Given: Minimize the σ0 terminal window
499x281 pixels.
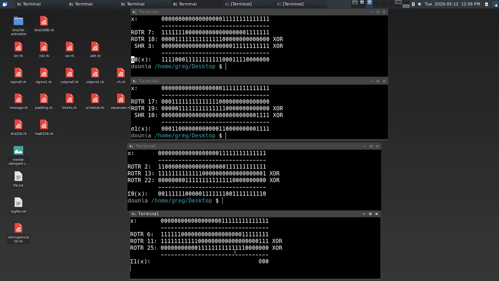Looking at the screenshot, I should coord(372,12).
